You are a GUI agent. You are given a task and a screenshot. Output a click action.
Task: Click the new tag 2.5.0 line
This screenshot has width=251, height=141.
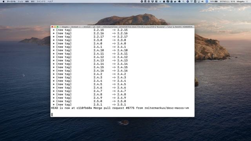[x=89, y=101]
